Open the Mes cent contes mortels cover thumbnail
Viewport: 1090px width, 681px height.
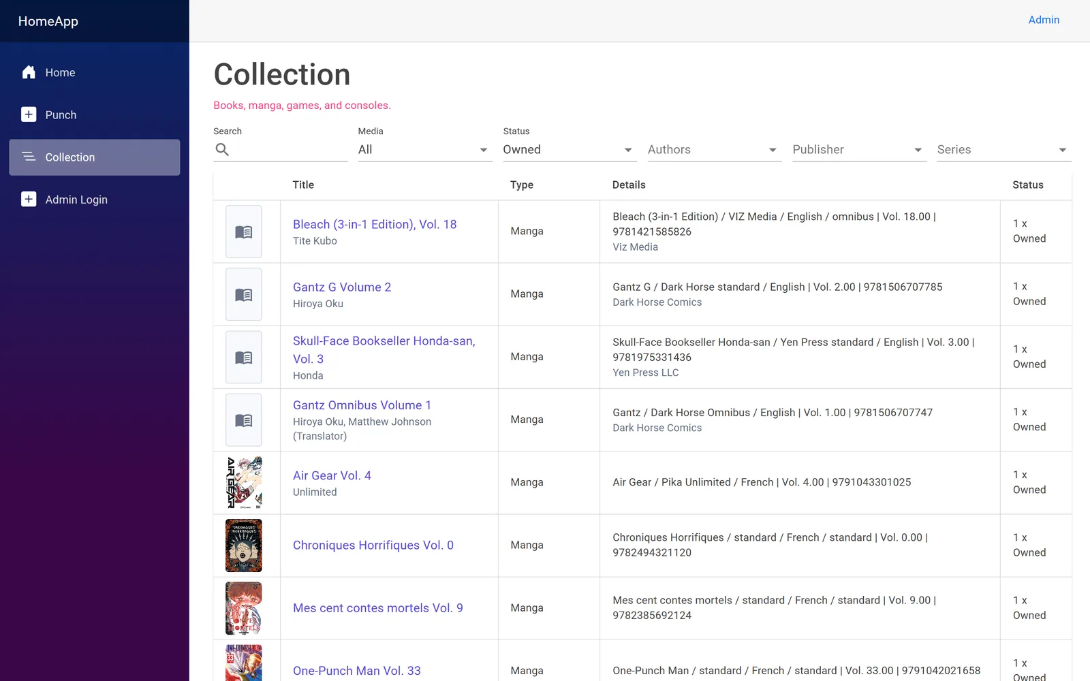coord(244,608)
